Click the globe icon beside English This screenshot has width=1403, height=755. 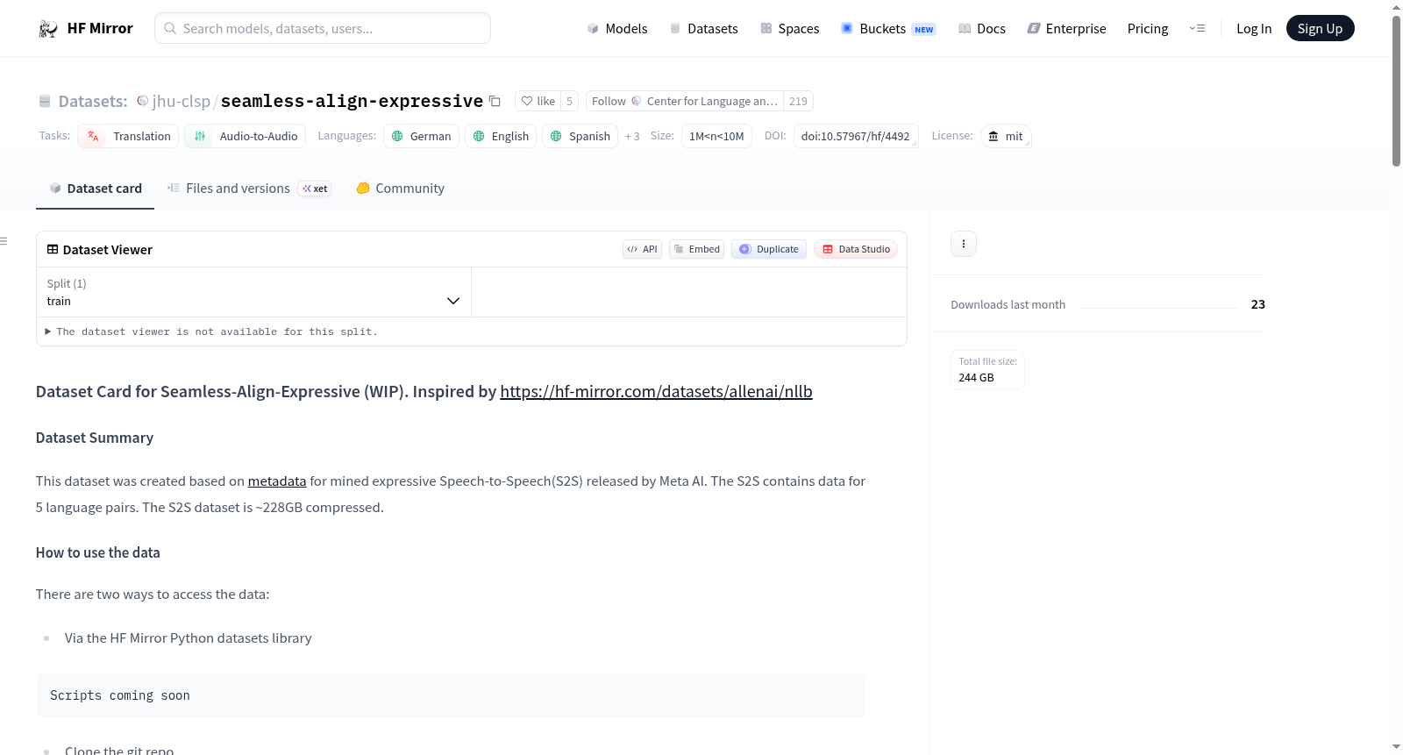click(479, 137)
